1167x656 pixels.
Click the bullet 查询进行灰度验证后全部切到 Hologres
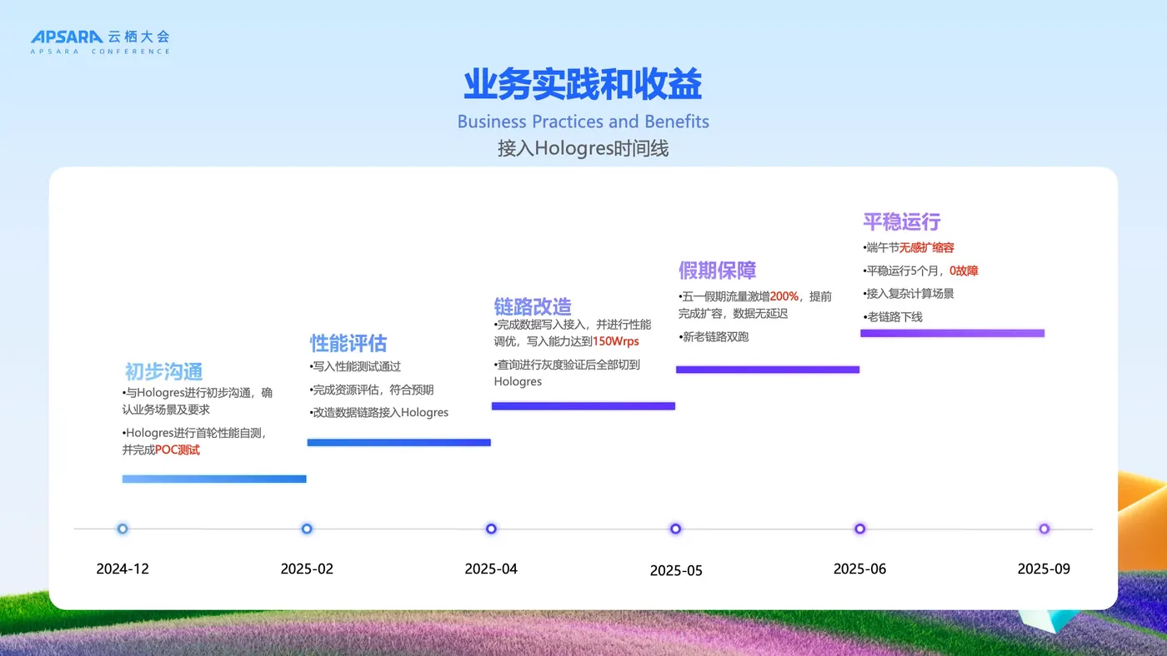click(x=567, y=373)
